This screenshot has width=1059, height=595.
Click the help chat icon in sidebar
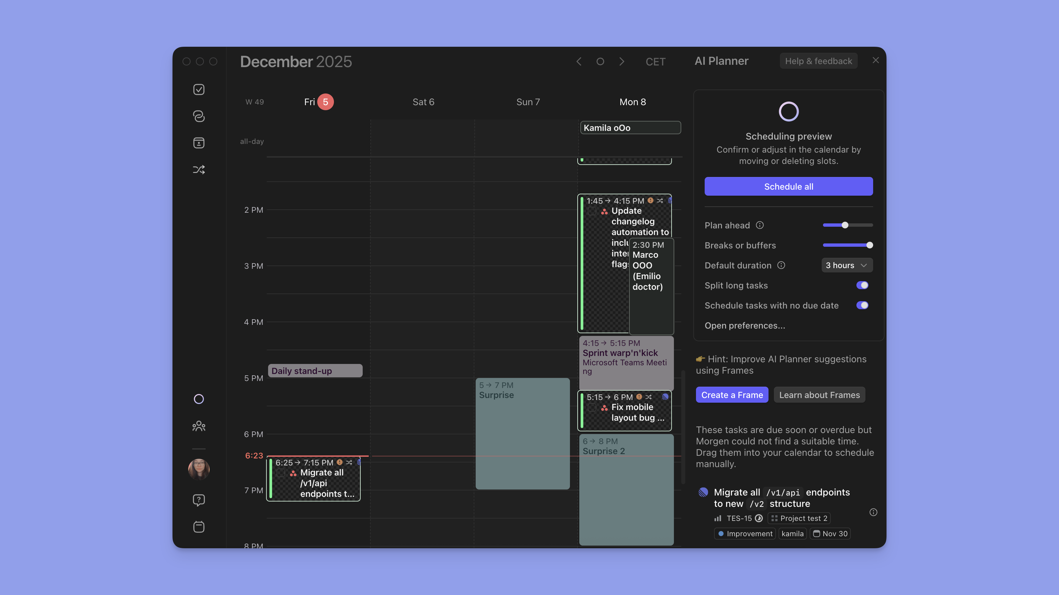(199, 500)
